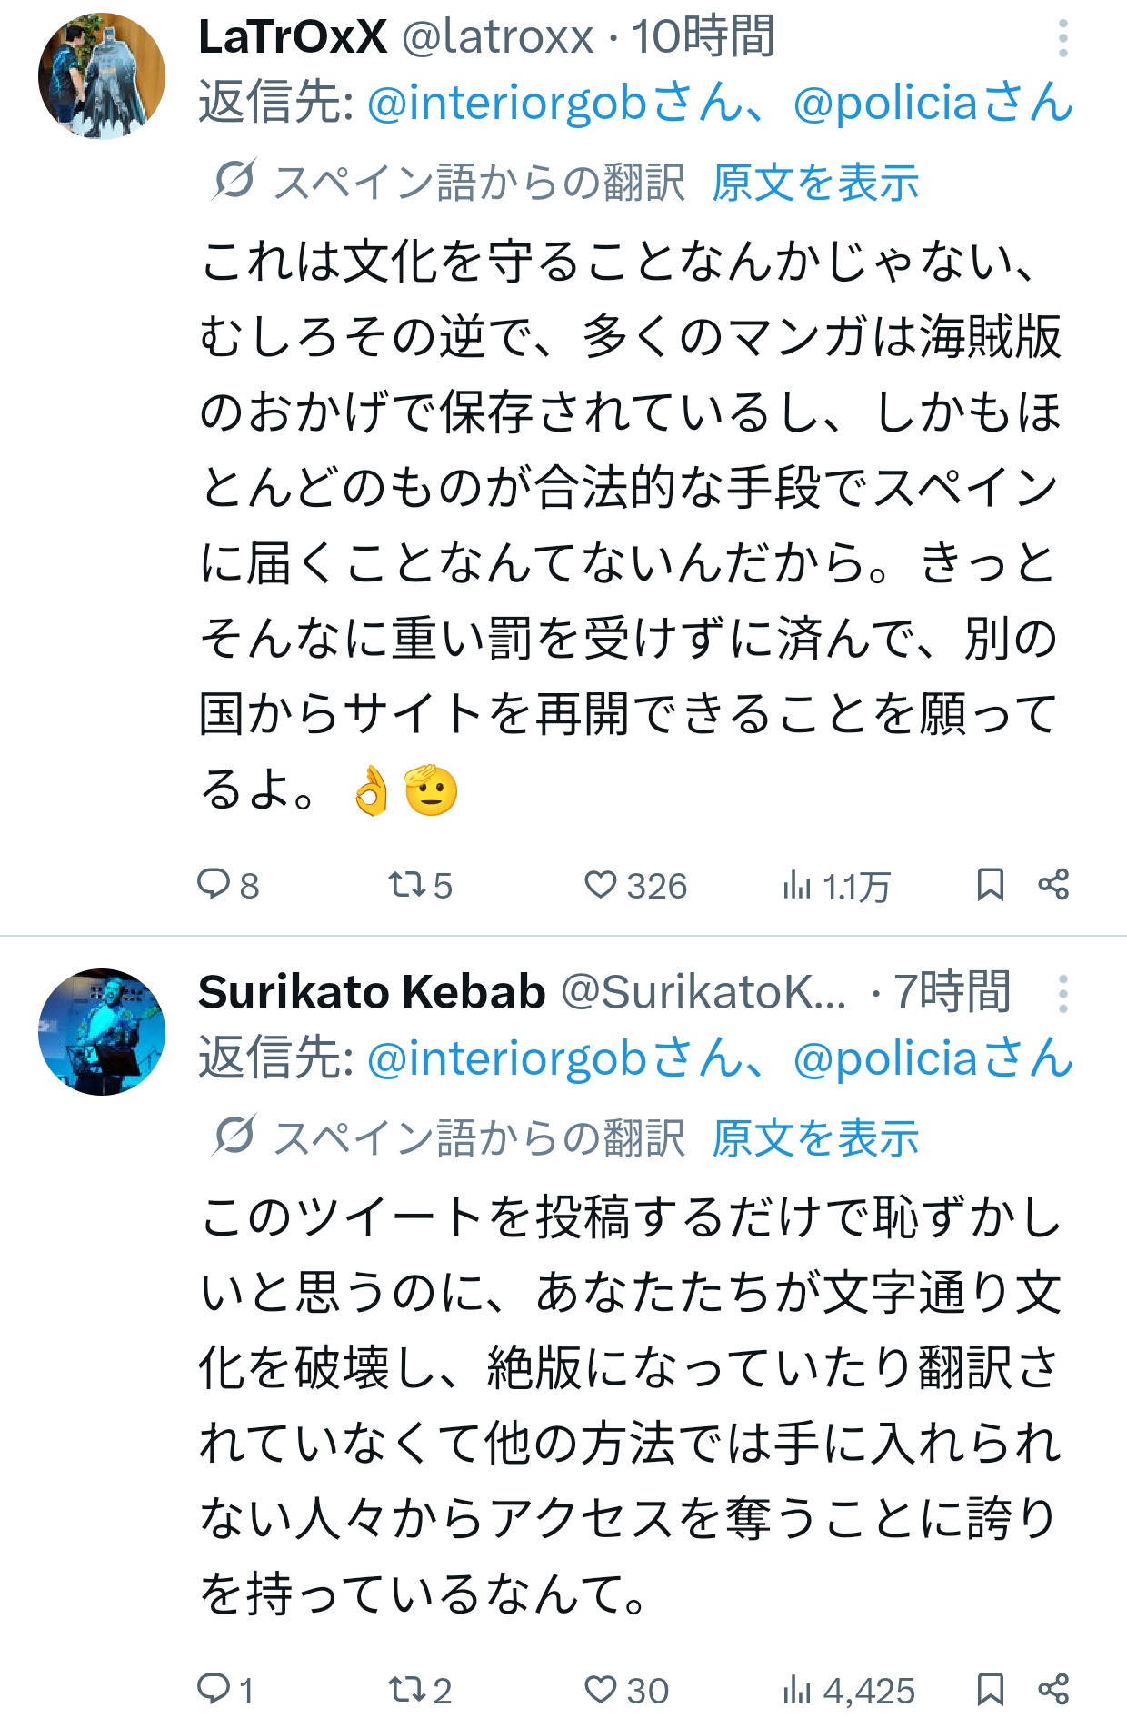Open more options for LaTrOxX's tweet
This screenshot has width=1127, height=1718.
[1062, 39]
